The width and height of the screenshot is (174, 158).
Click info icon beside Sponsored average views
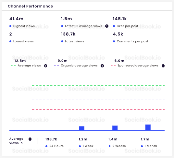coord(163,66)
